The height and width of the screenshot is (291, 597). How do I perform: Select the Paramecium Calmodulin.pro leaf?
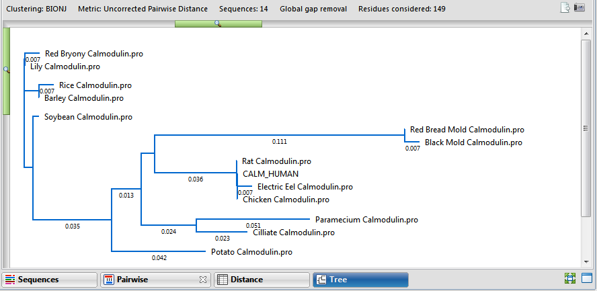pos(366,220)
